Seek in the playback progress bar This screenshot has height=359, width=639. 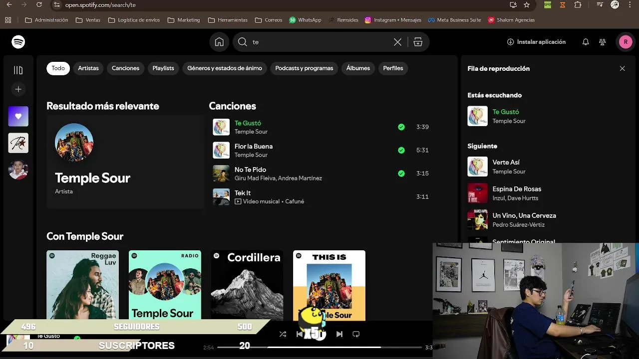coord(319,348)
